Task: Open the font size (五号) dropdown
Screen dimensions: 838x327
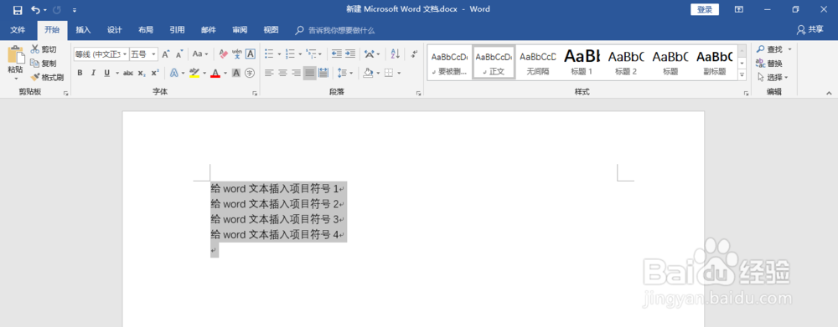Action: click(154, 54)
